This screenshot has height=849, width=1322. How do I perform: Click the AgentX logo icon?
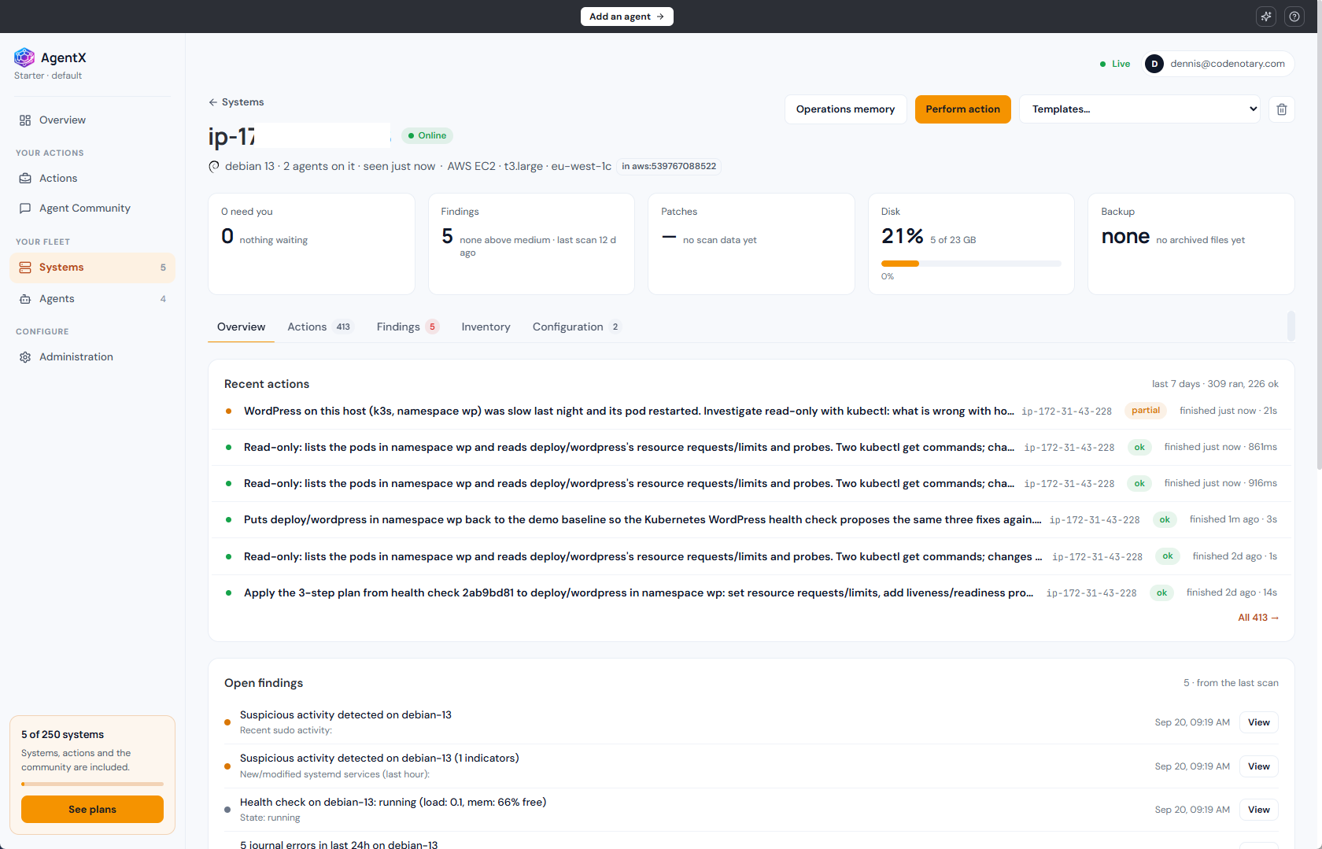(x=24, y=57)
